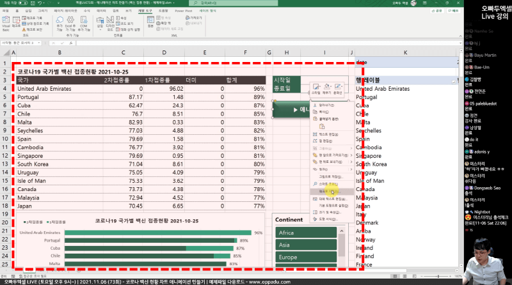This screenshot has width=512, height=285.
Task: Open shape Outline (윤곽선) dropdown
Action: (x=337, y=89)
